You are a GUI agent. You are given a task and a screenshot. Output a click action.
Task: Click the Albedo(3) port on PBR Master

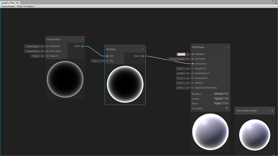click(x=193, y=54)
